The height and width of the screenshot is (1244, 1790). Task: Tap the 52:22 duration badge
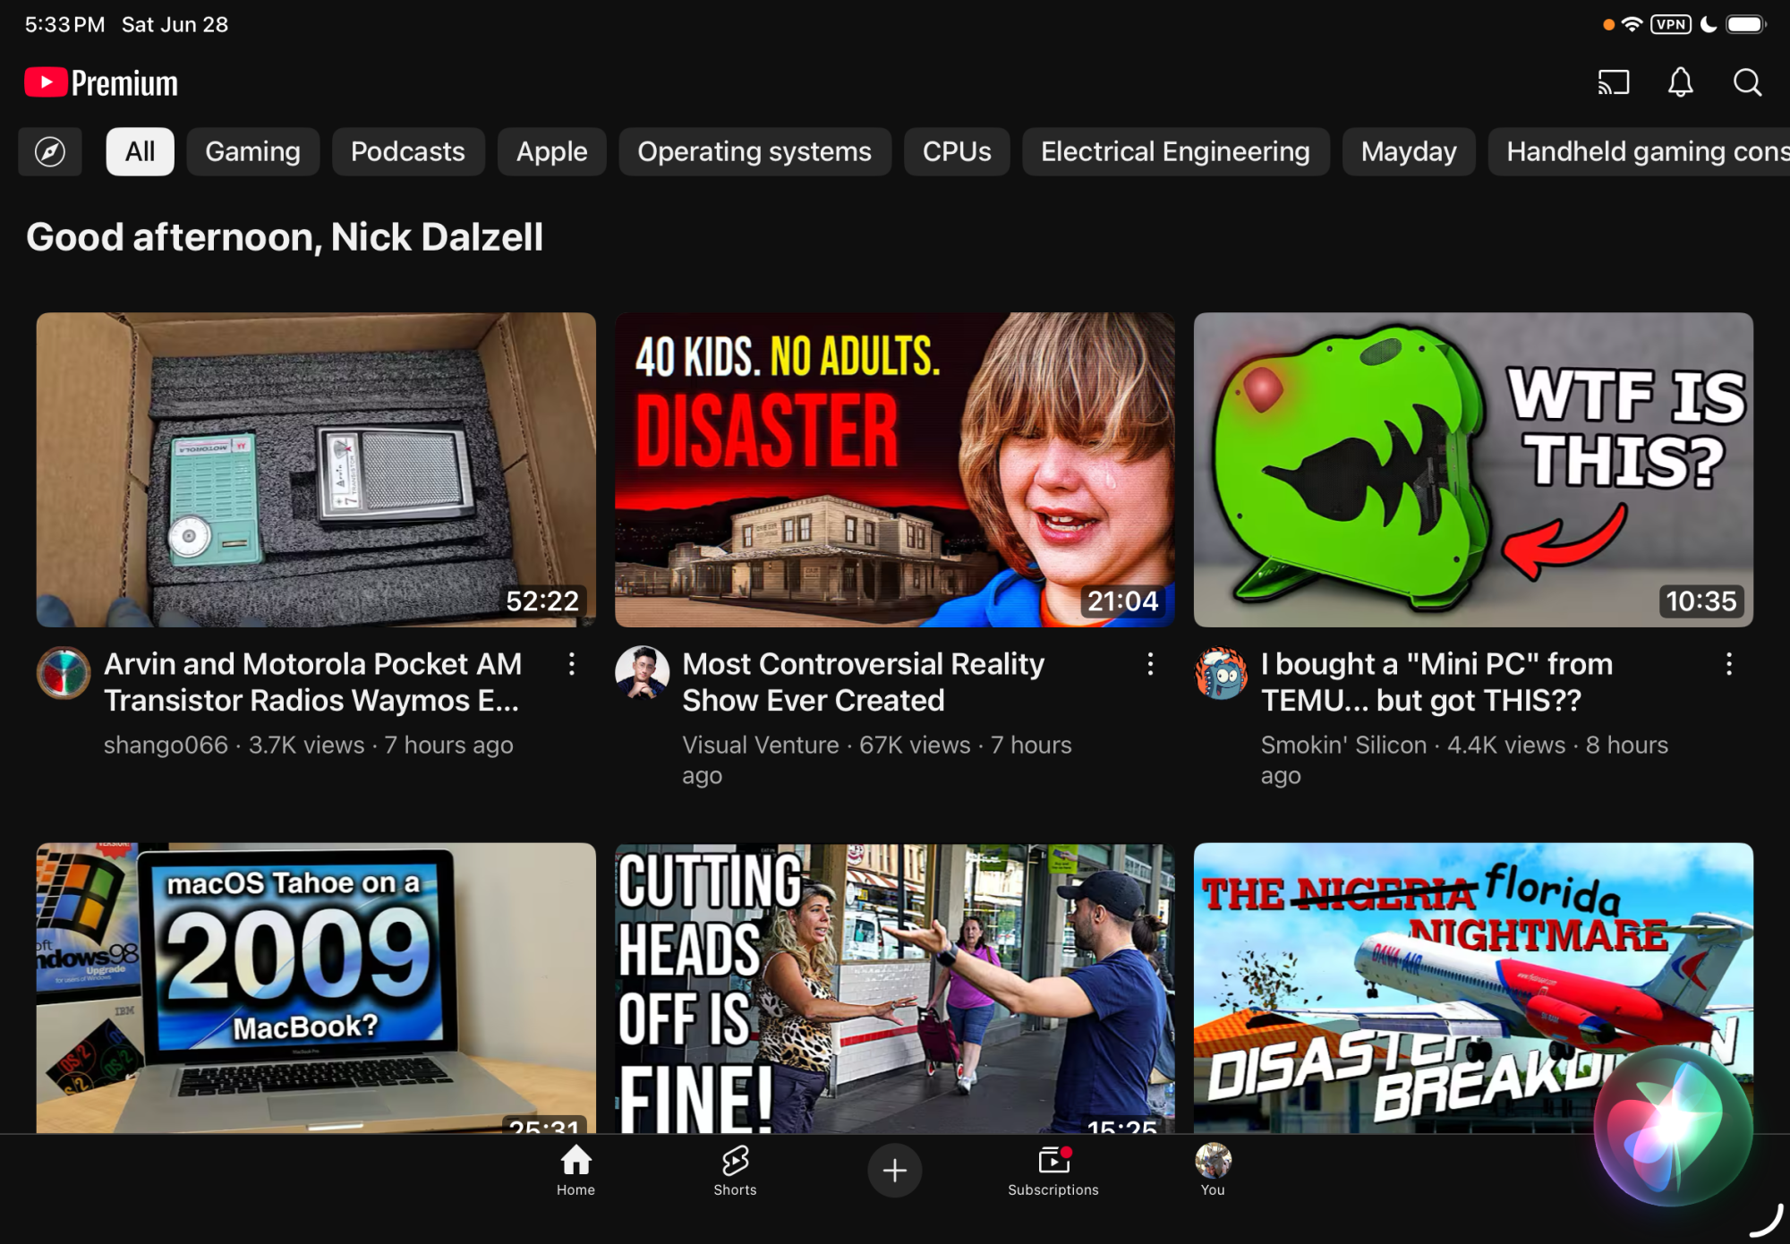tap(542, 601)
